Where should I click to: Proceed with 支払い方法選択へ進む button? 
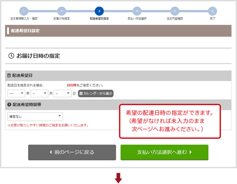click(x=164, y=152)
